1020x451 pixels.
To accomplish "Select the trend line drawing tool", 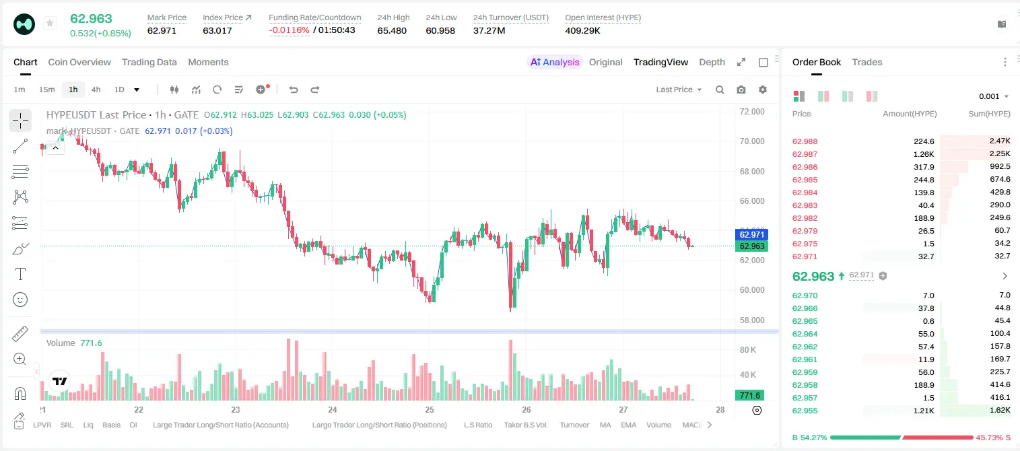I will (20, 146).
